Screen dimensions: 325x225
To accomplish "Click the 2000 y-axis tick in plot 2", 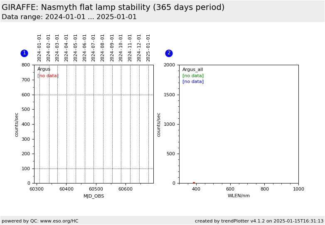I will point(169,65).
